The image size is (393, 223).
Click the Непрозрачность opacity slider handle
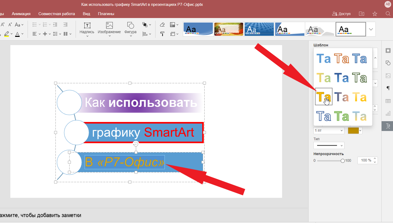click(343, 161)
